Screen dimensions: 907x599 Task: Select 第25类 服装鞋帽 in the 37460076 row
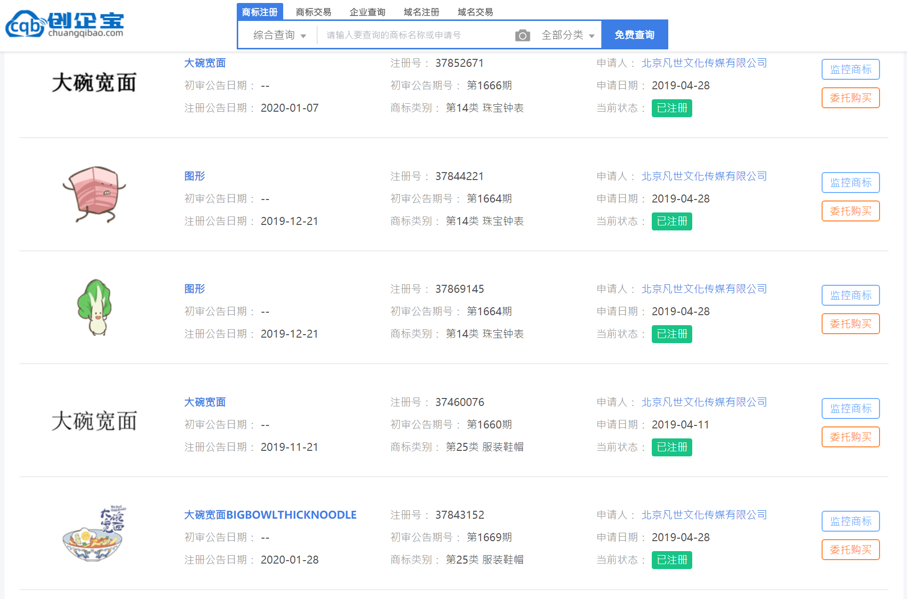(x=485, y=447)
